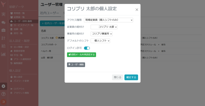Click the 確定する button
205x106 pixels.
click(x=131, y=77)
